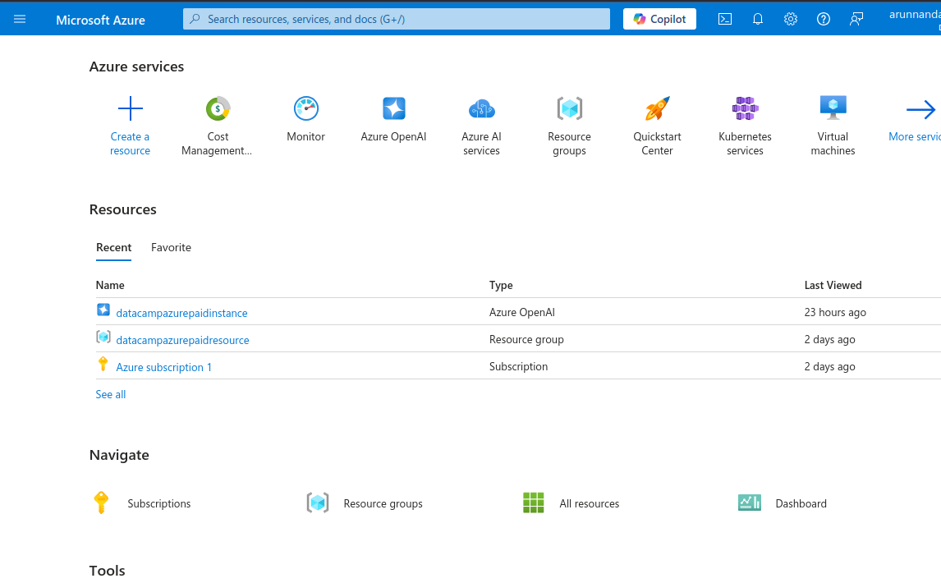Switch to the Favorite tab

(171, 247)
